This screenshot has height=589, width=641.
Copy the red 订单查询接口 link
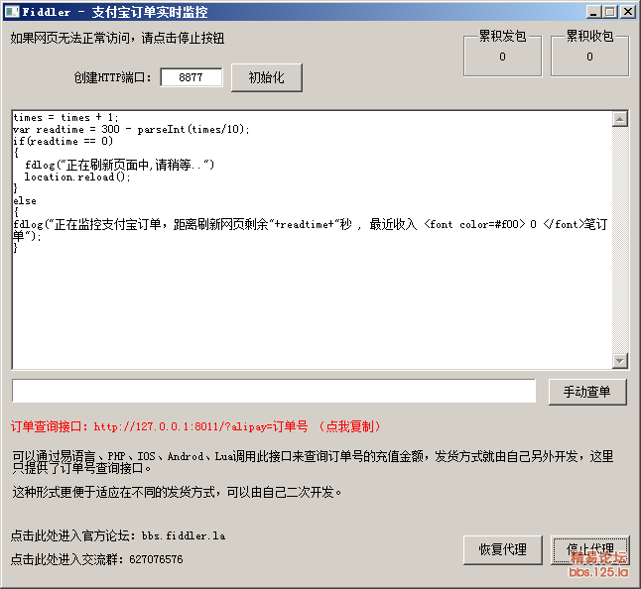(195, 426)
